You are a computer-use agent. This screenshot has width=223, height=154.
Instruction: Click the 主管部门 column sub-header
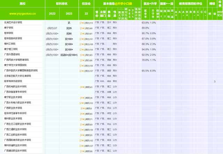click(103, 14)
